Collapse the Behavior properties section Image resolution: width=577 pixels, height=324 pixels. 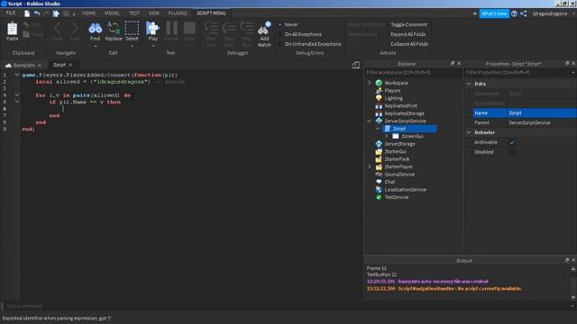click(469, 132)
